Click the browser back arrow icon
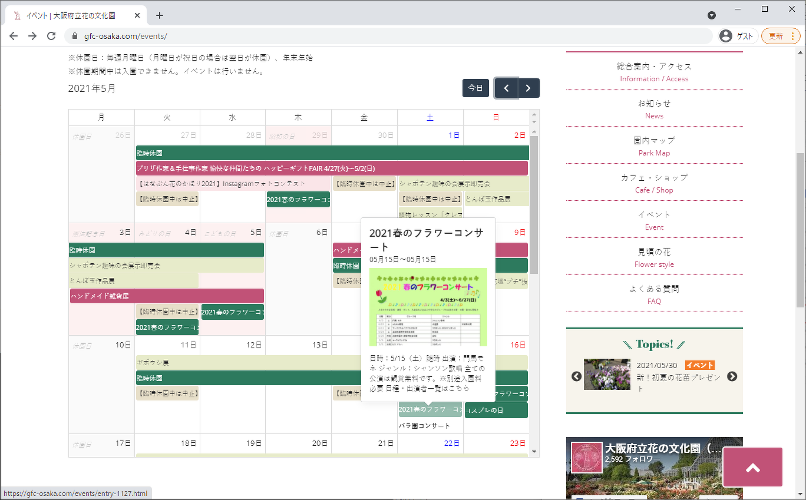Viewport: 806px width, 500px height. [x=14, y=36]
